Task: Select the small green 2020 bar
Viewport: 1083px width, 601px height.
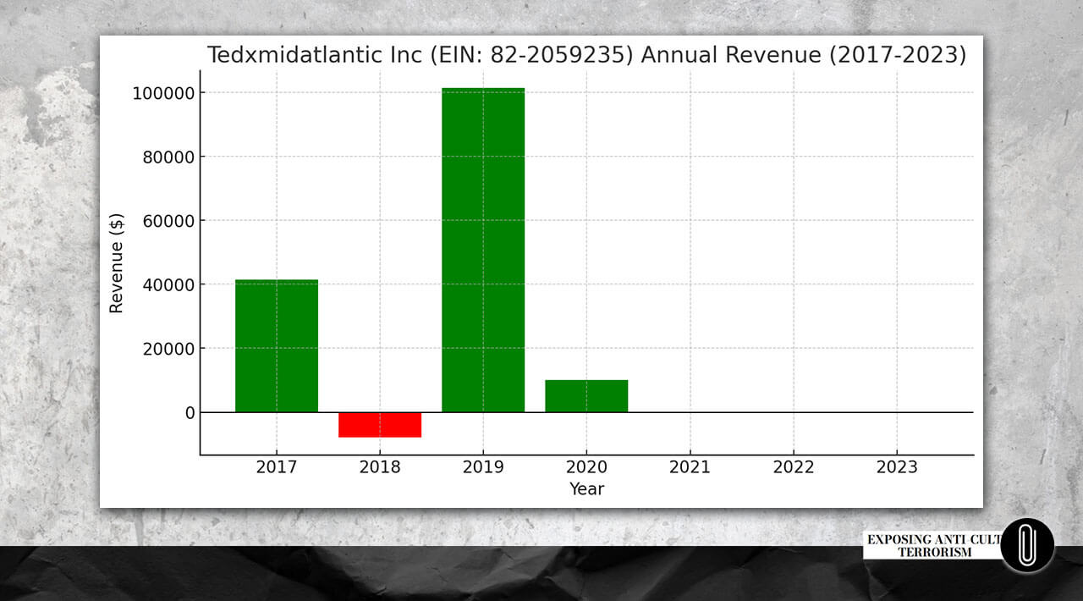Action: tap(586, 396)
